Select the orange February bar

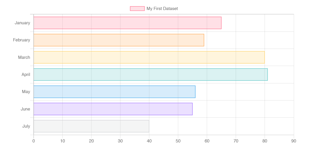point(119,40)
